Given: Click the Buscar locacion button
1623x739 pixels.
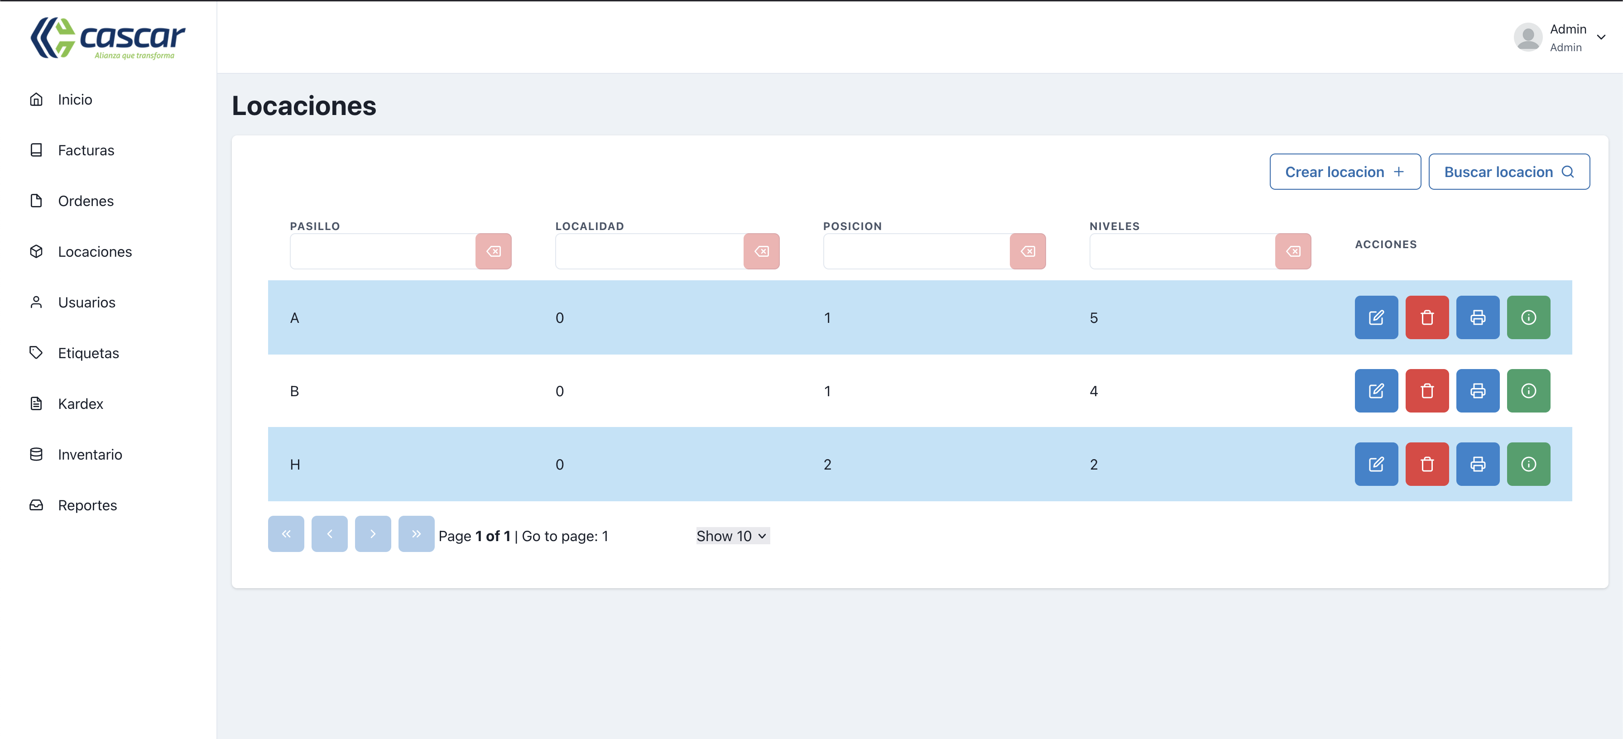Looking at the screenshot, I should 1508,171.
